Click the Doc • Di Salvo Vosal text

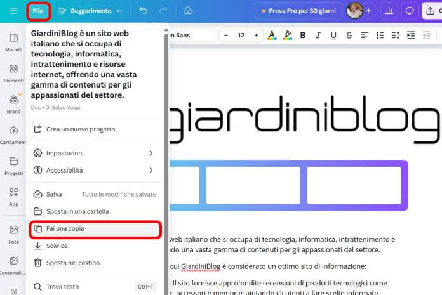click(x=55, y=107)
